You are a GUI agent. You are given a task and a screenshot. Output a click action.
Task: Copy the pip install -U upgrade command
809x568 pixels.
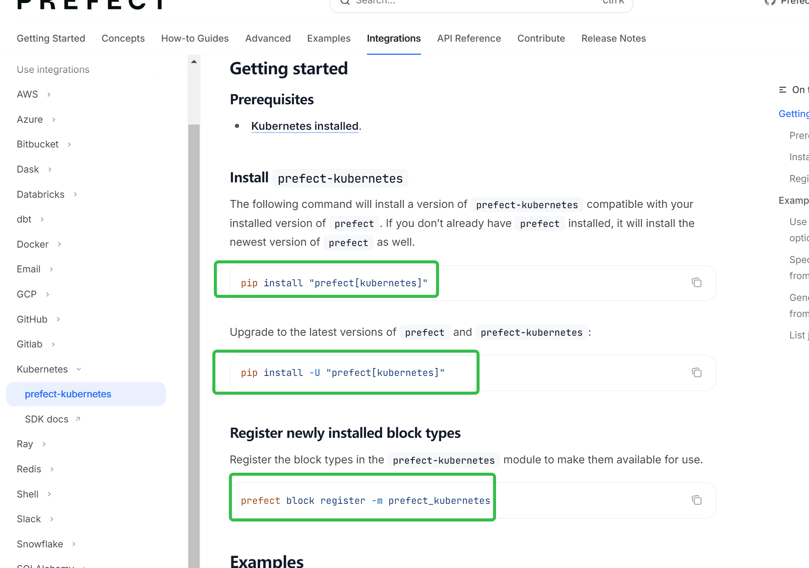point(696,373)
